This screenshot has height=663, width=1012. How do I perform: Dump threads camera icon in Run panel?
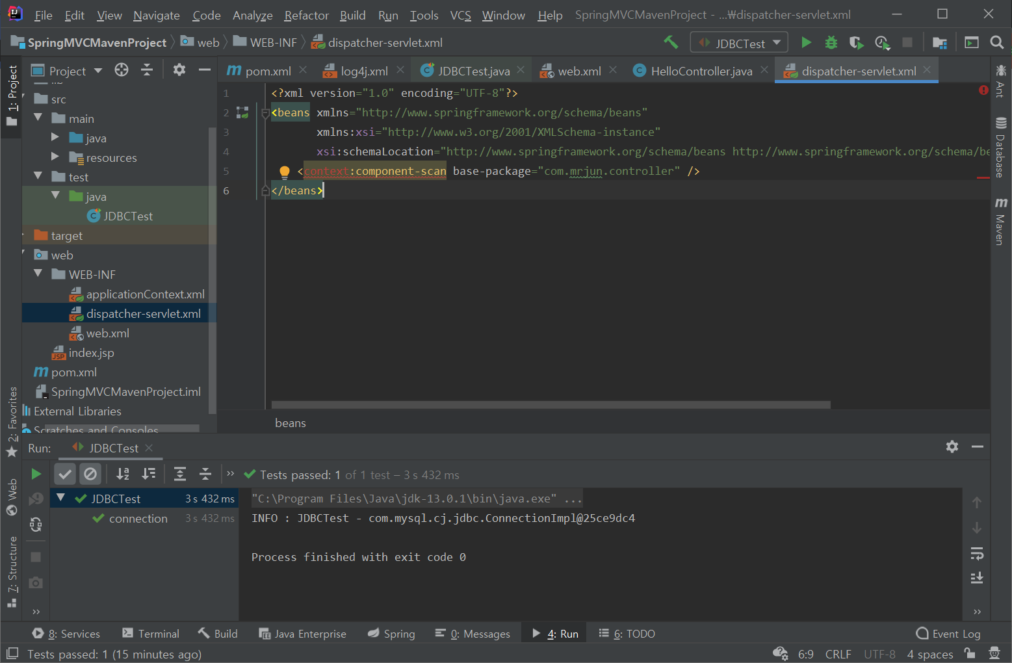tap(36, 582)
